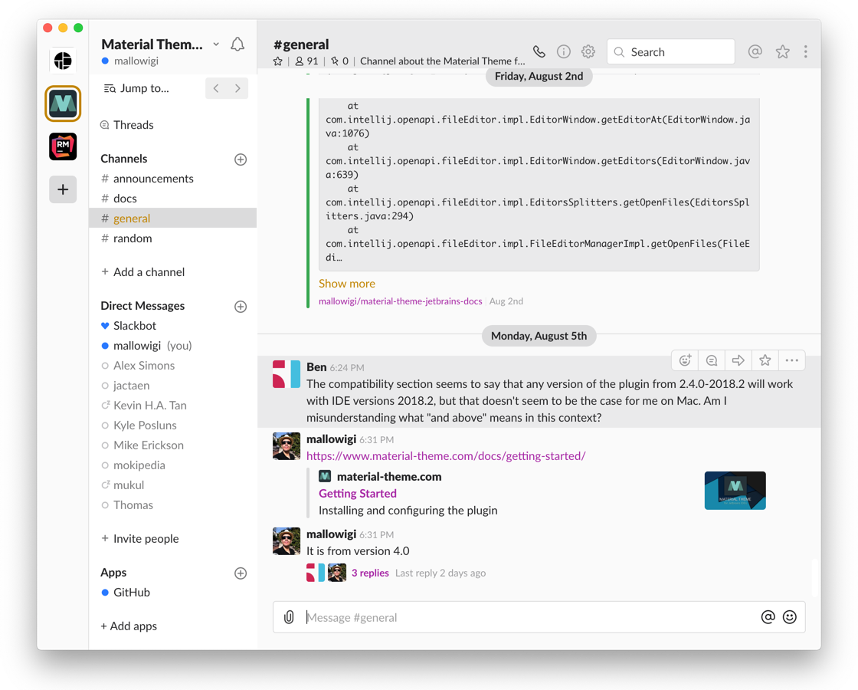Go forward in history with right arrow

(237, 88)
